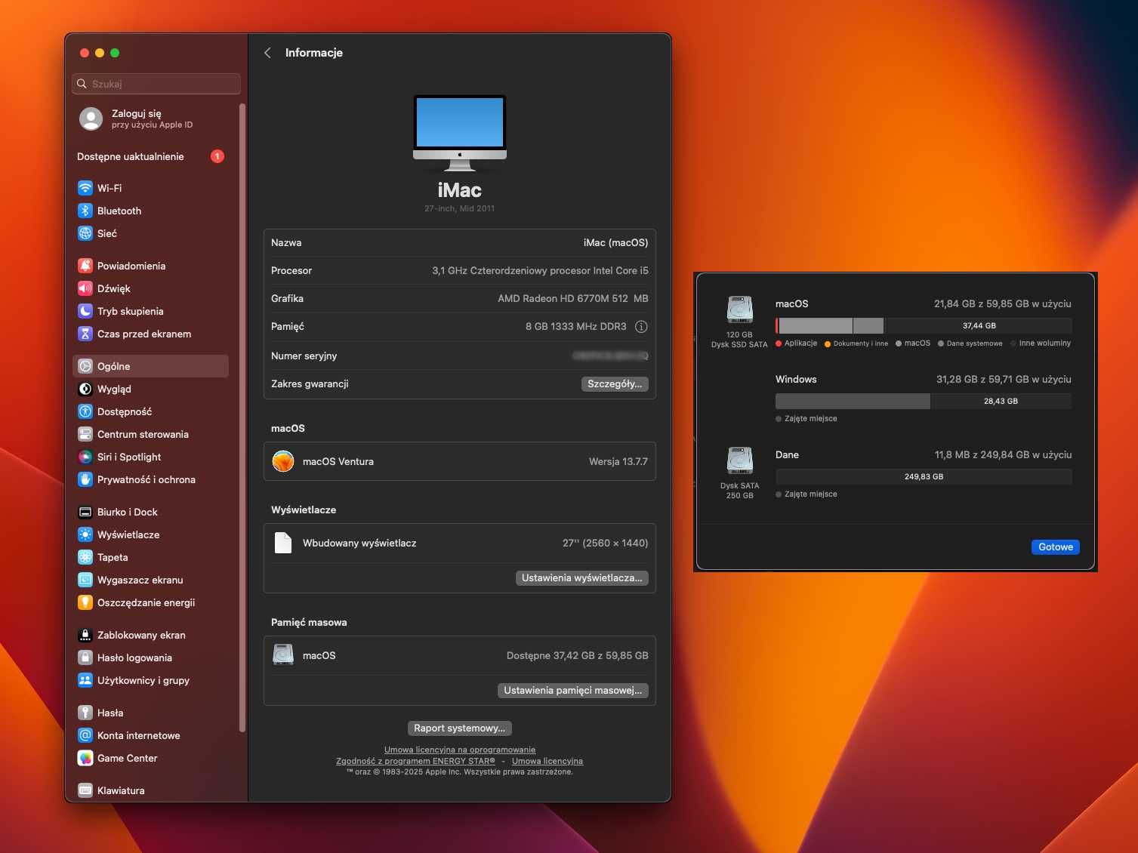Open the ENERGY STAR compliance link
The height and width of the screenshot is (853, 1138).
[416, 761]
